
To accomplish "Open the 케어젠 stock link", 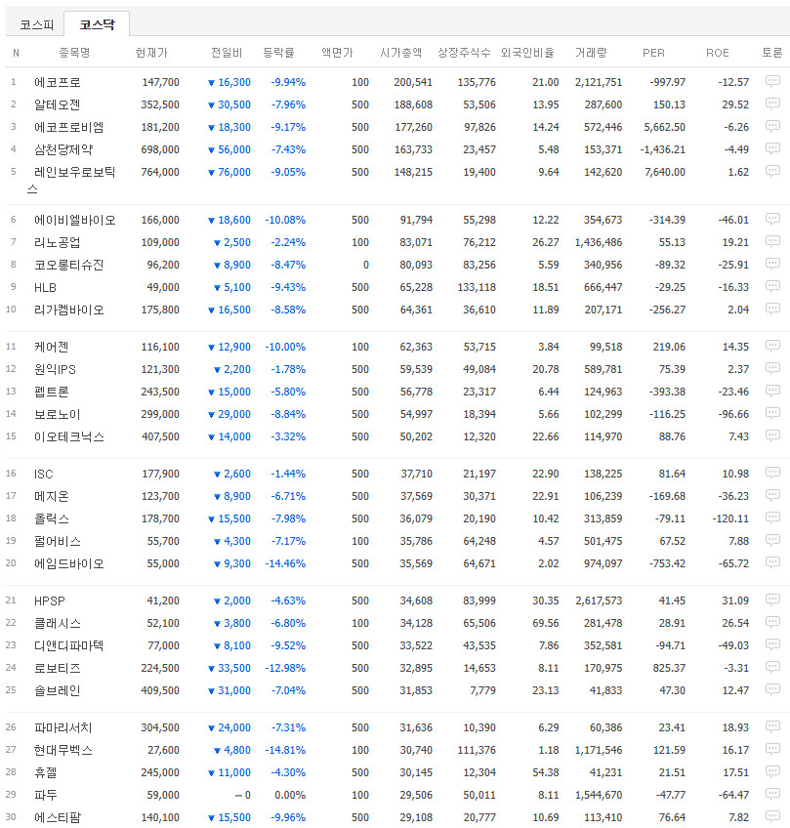I will pos(51,347).
